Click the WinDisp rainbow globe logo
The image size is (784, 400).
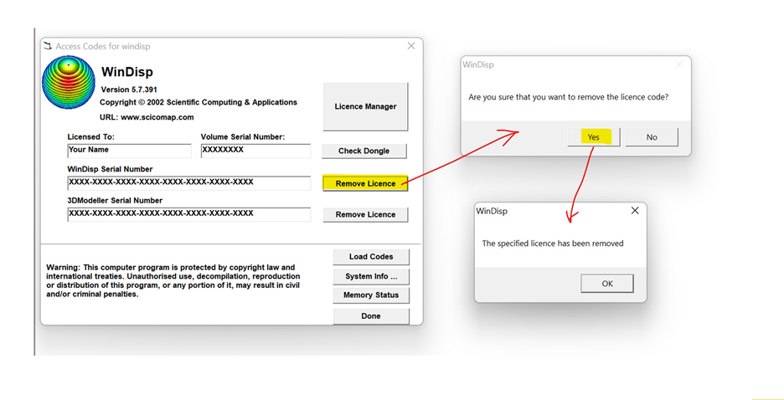pyautogui.click(x=70, y=85)
